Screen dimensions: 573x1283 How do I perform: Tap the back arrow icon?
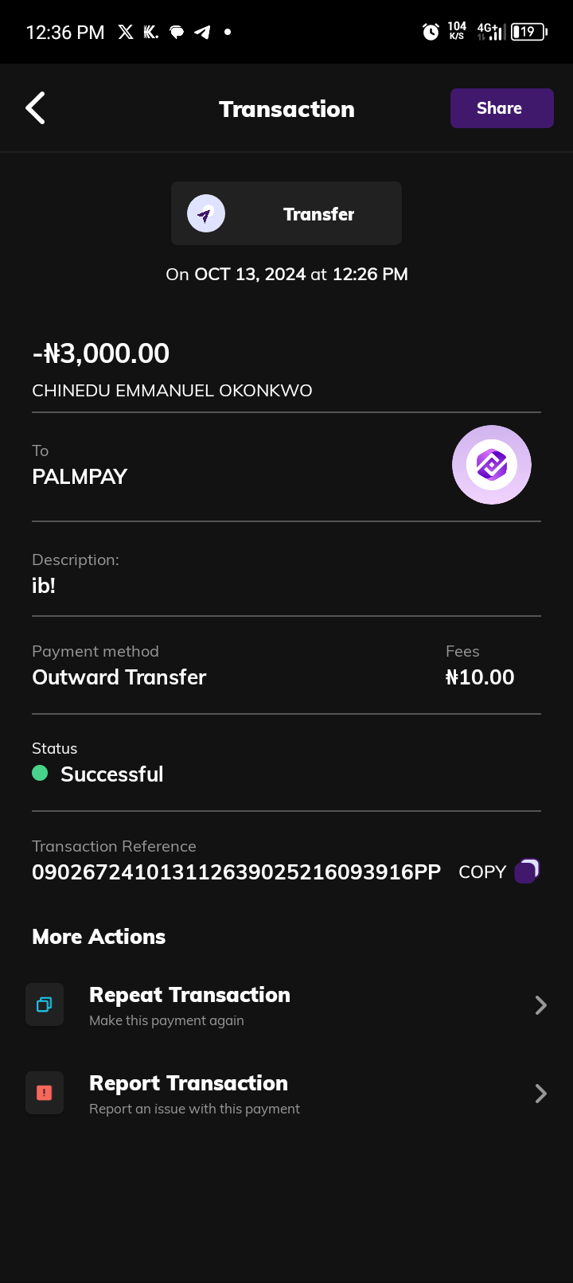tap(36, 108)
